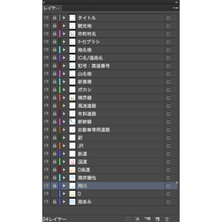222x222 pixels.
Task: Click the 24レイヤー layer count text
Action: click(x=55, y=219)
